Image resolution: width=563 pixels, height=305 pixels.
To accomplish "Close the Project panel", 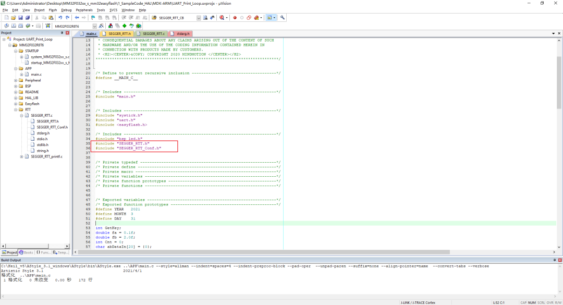I will pyautogui.click(x=67, y=33).
